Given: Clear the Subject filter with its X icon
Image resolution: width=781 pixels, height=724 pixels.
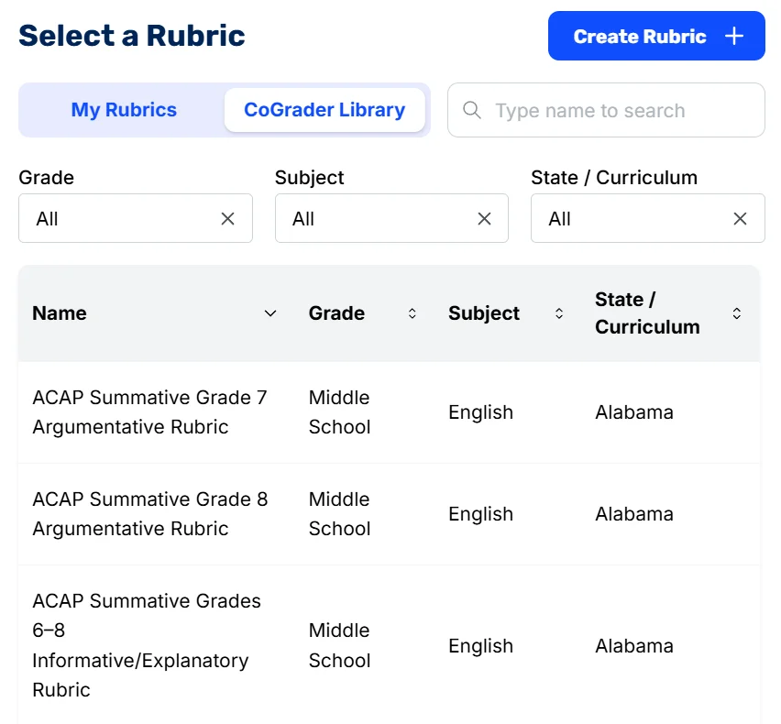Looking at the screenshot, I should [484, 218].
